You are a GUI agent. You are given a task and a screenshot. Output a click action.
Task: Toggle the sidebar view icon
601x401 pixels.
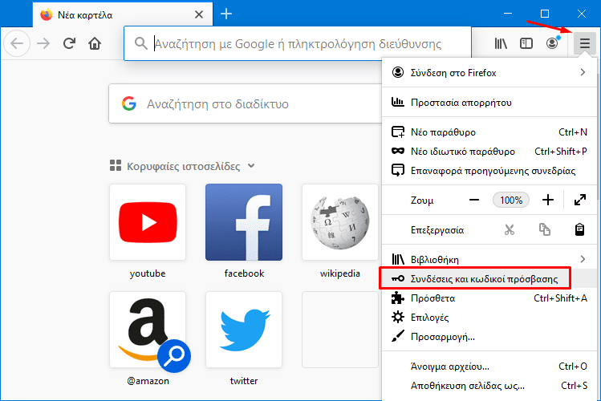(x=526, y=43)
